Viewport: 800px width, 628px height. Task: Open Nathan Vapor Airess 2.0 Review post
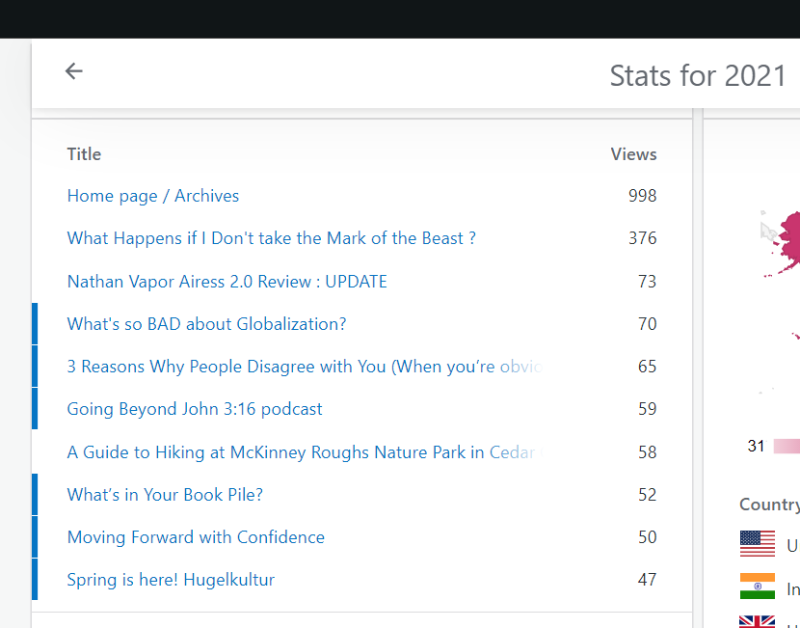(227, 282)
